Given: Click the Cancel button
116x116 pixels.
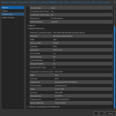Looking at the screenshot, I should [x=110, y=113].
